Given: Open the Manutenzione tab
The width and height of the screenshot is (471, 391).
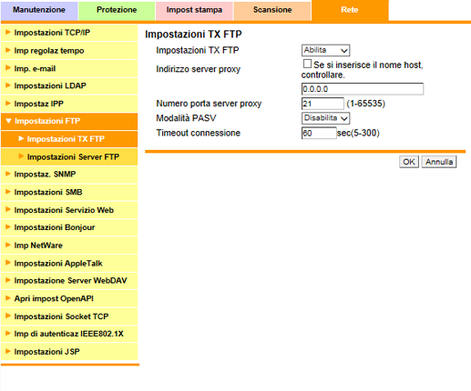Looking at the screenshot, I should pos(39,10).
